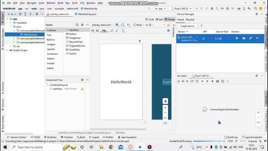
Task: Open the File menu
Action: pos(9,3)
